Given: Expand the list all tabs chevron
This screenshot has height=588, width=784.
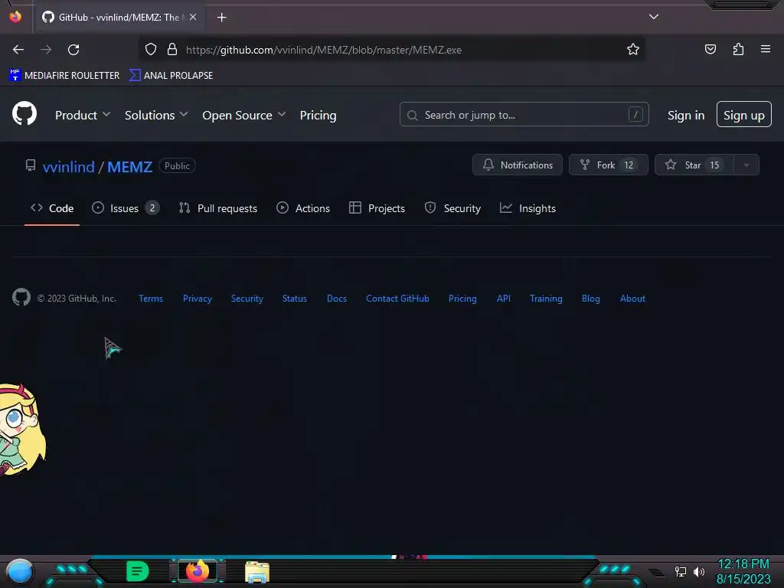Looking at the screenshot, I should [654, 17].
